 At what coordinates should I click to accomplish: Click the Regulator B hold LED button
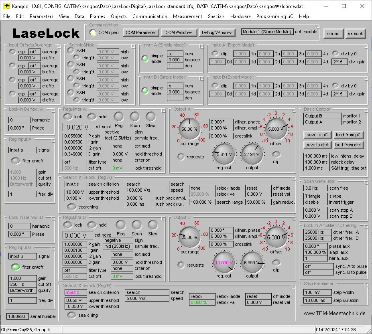pyautogui.click(x=92, y=225)
